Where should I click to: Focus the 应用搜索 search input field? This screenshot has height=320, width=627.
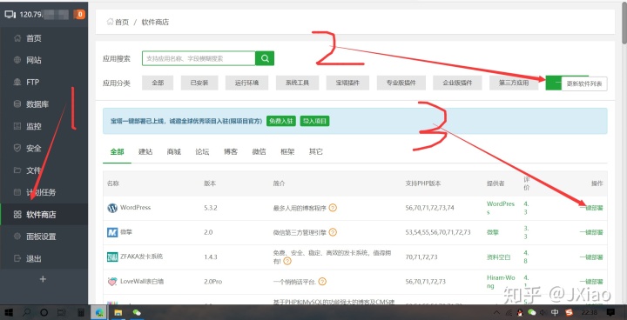coord(199,58)
